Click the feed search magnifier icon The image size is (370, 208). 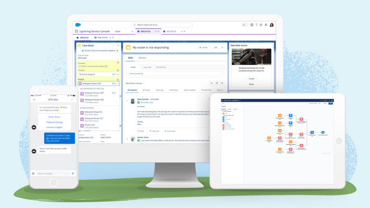tap(211, 83)
